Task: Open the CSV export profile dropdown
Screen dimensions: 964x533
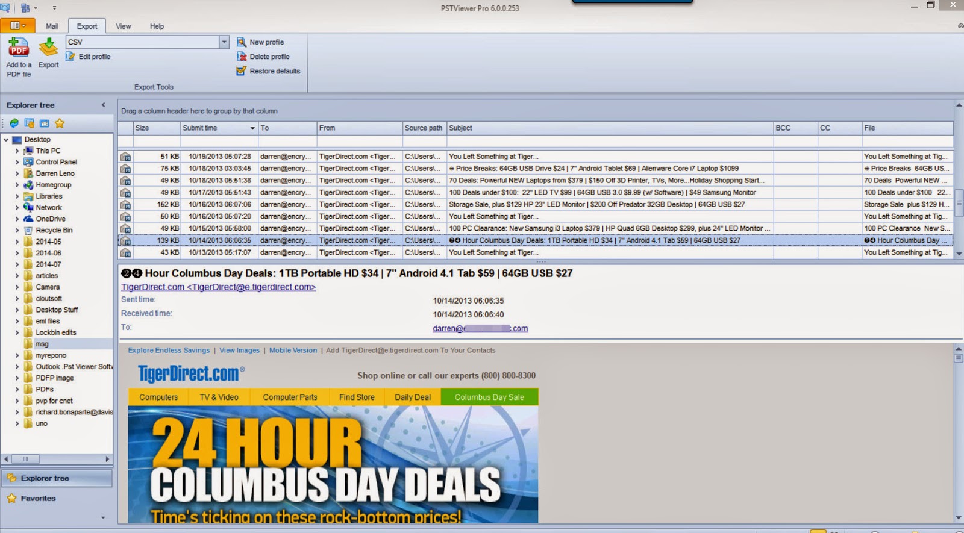Action: (x=224, y=42)
